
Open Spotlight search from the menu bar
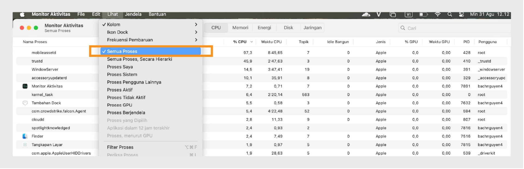tap(449, 14)
